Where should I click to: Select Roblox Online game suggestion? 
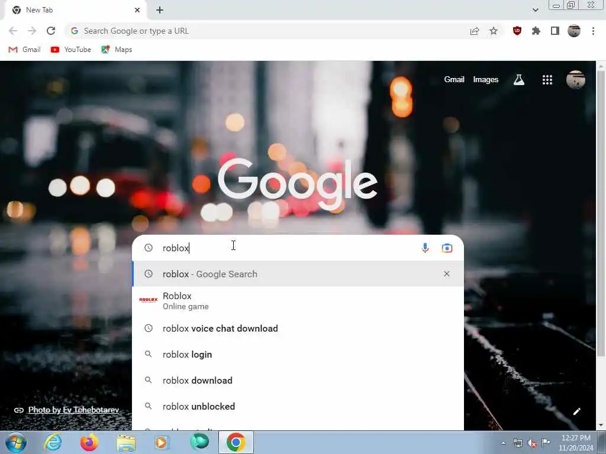click(298, 300)
